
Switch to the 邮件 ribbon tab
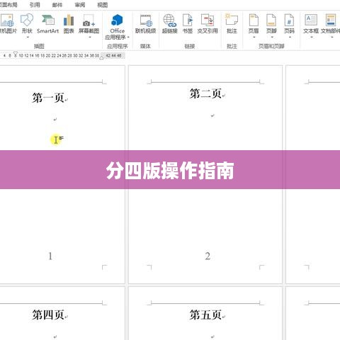pos(57,5)
